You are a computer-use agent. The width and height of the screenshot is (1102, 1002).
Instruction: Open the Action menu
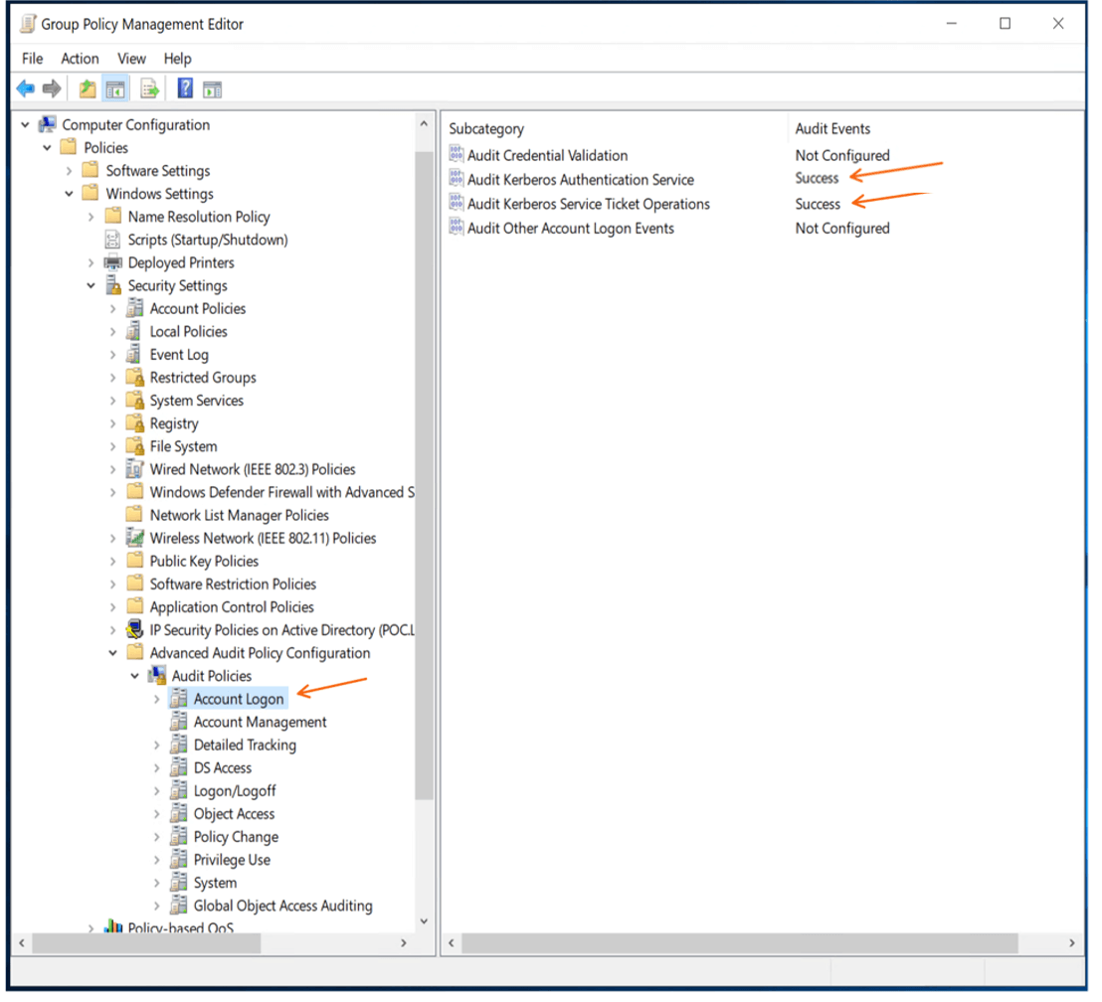tap(81, 59)
